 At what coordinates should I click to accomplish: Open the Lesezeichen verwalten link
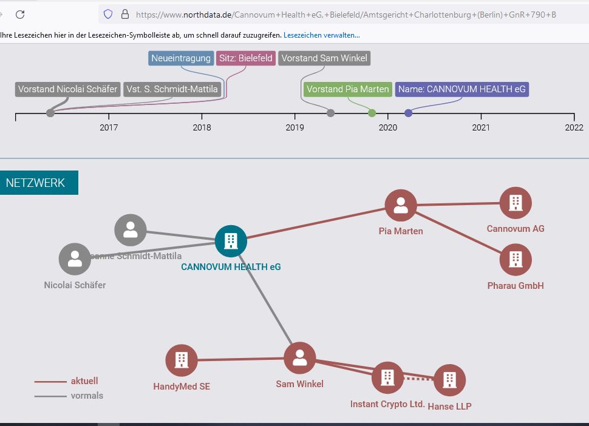(x=322, y=35)
